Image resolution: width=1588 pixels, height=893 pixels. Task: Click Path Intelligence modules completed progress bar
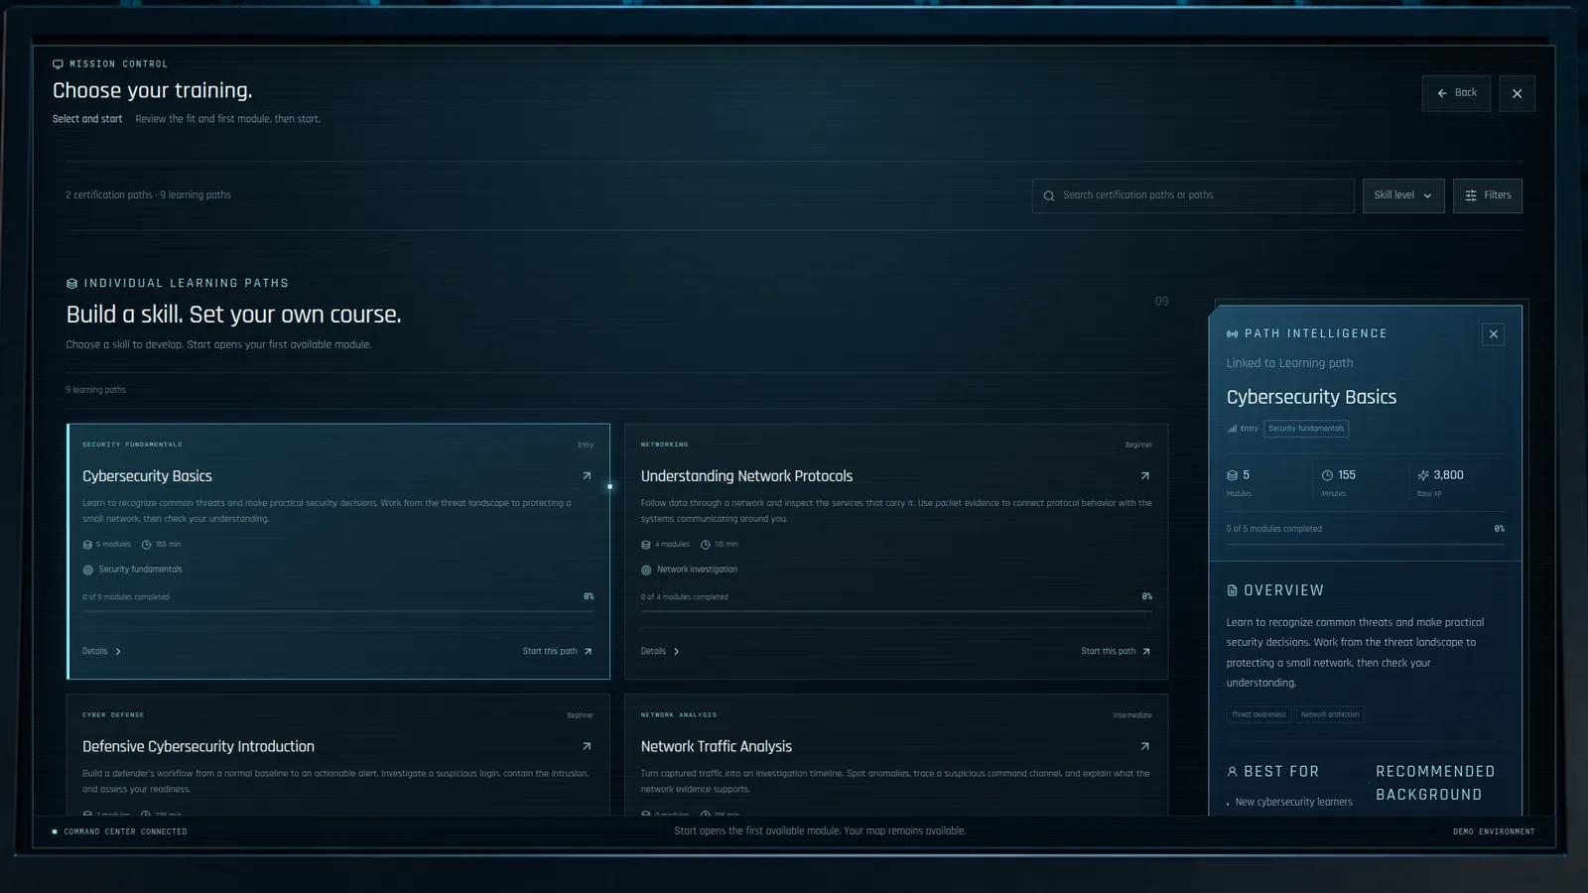[x=1366, y=543]
